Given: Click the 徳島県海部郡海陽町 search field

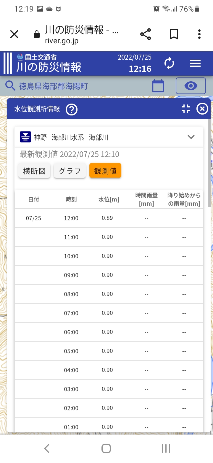Looking at the screenshot, I should coord(54,86).
